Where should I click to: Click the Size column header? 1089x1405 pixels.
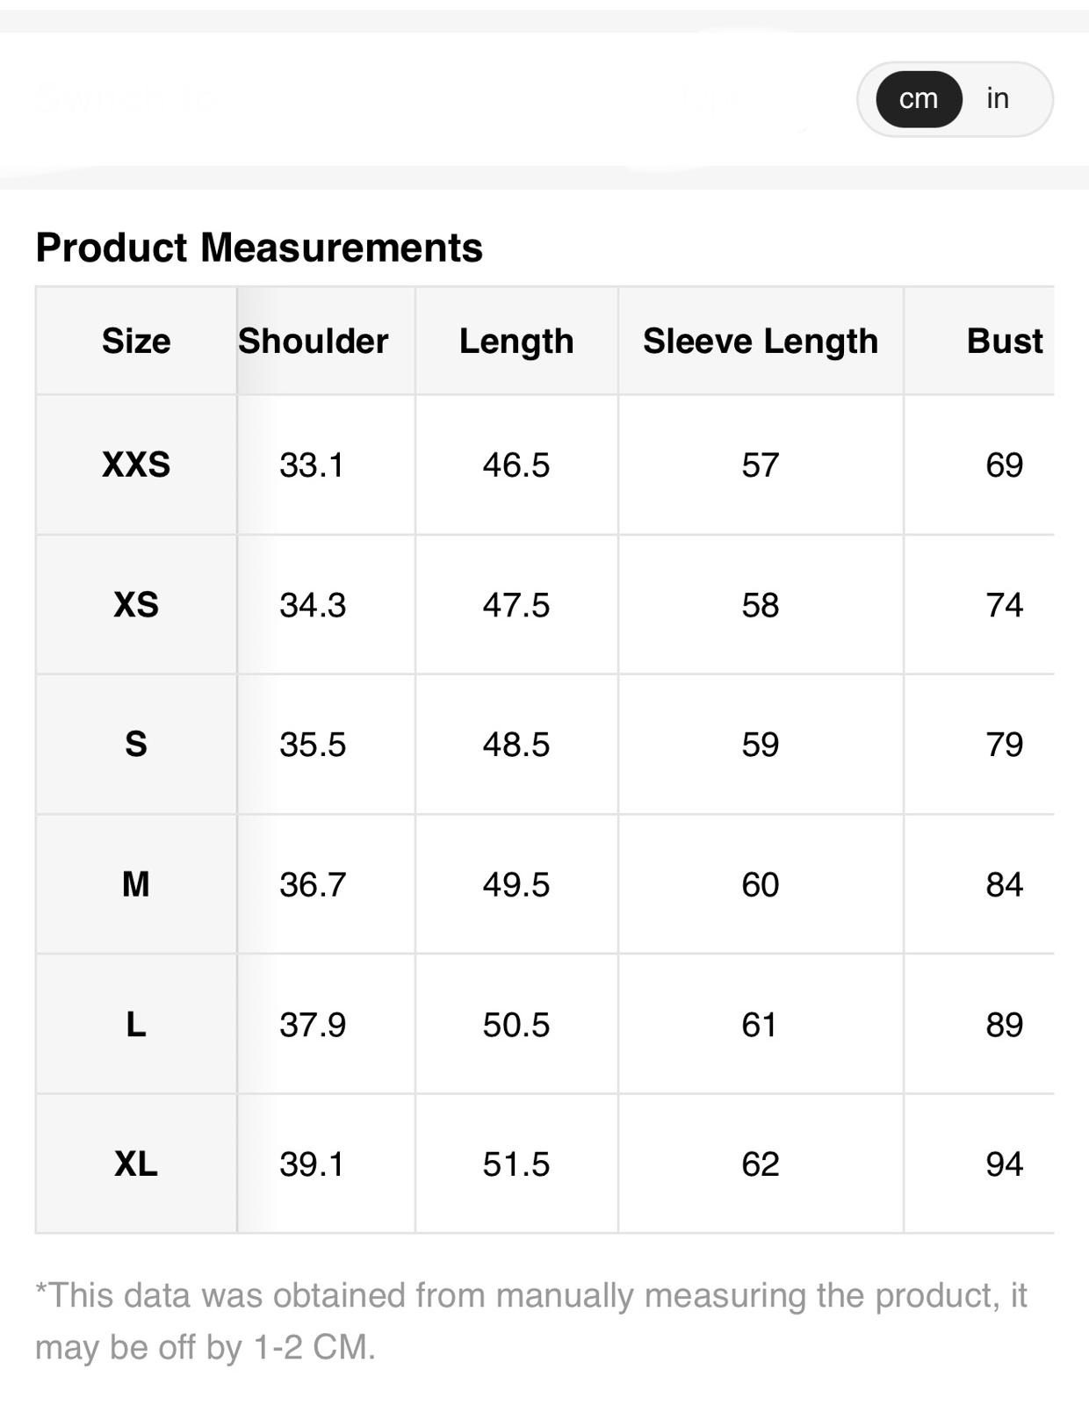[136, 341]
